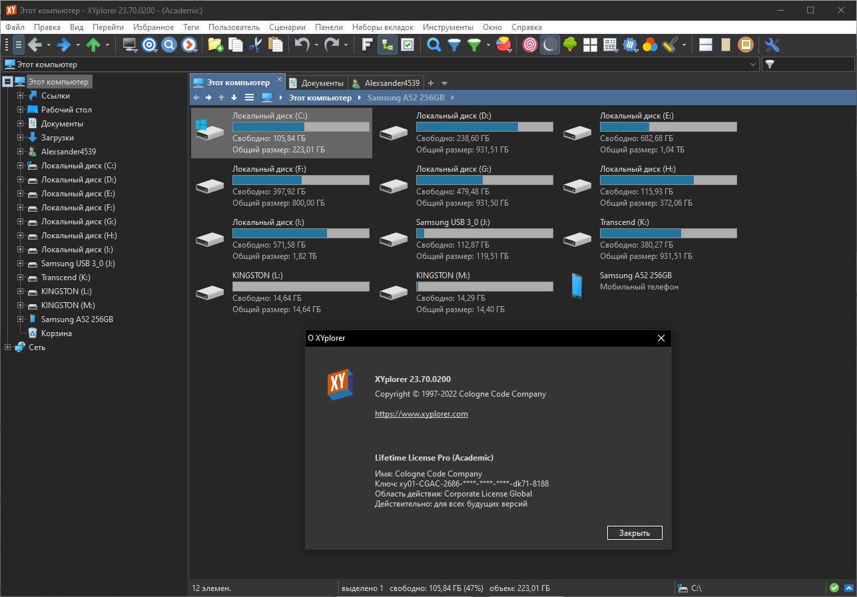The height and width of the screenshot is (597, 857).
Task: Expand Samsung A52 256GB tree node
Action: coord(20,319)
